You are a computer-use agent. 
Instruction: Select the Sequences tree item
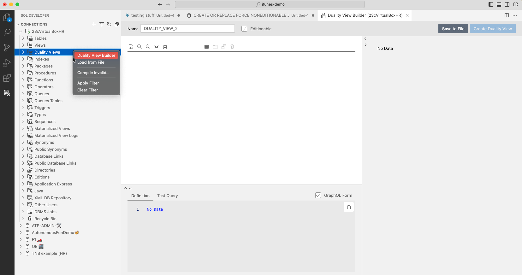click(45, 121)
